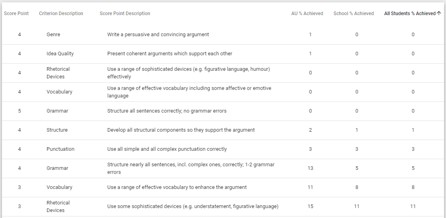Select the score 4 Rhetorical Devices row

tap(223, 73)
